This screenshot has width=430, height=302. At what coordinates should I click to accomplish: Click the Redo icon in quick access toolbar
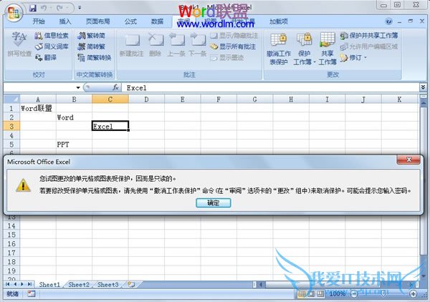[59, 8]
